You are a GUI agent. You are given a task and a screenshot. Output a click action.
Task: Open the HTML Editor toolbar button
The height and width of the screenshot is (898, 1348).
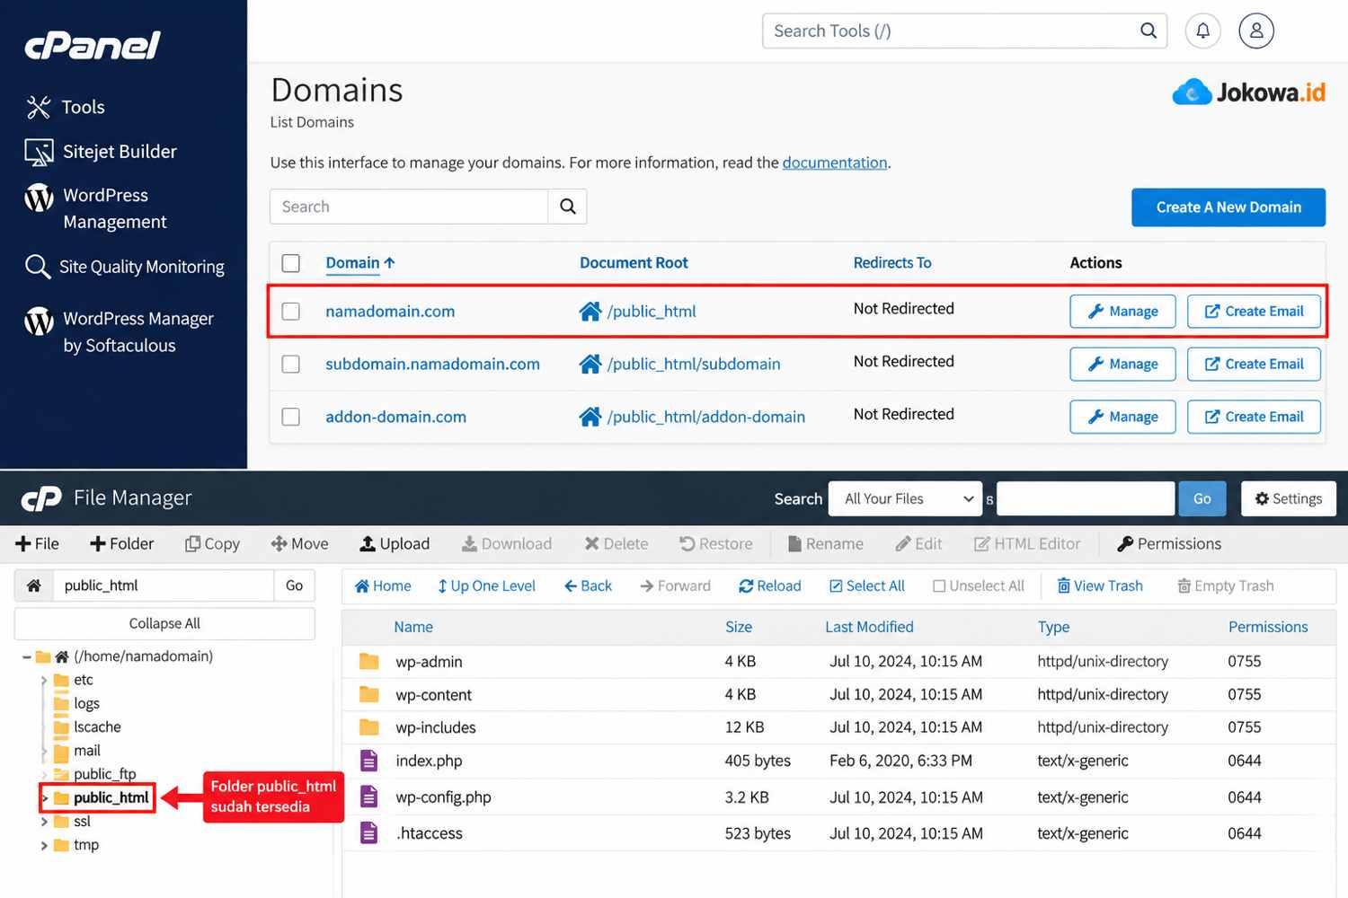coord(1027,544)
